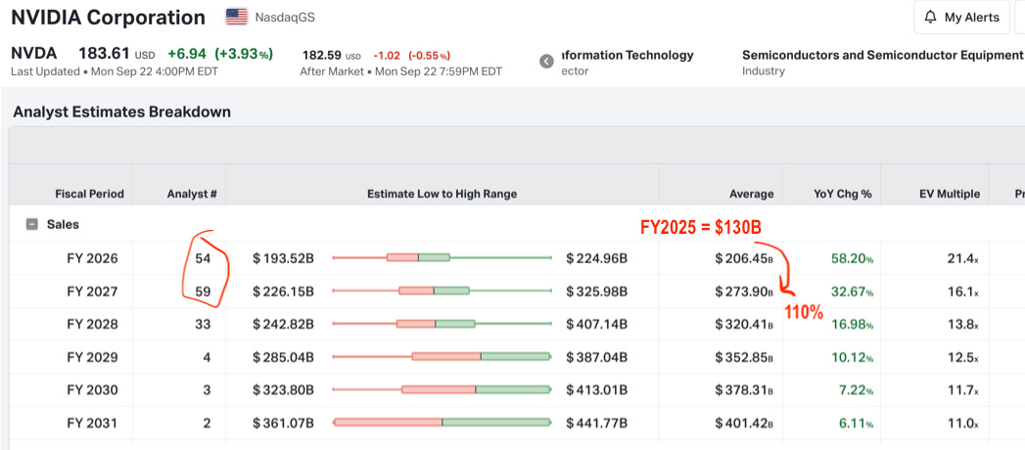Viewport: 1025px width, 450px height.
Task: Click the 58.20% YoY change value
Action: (852, 258)
